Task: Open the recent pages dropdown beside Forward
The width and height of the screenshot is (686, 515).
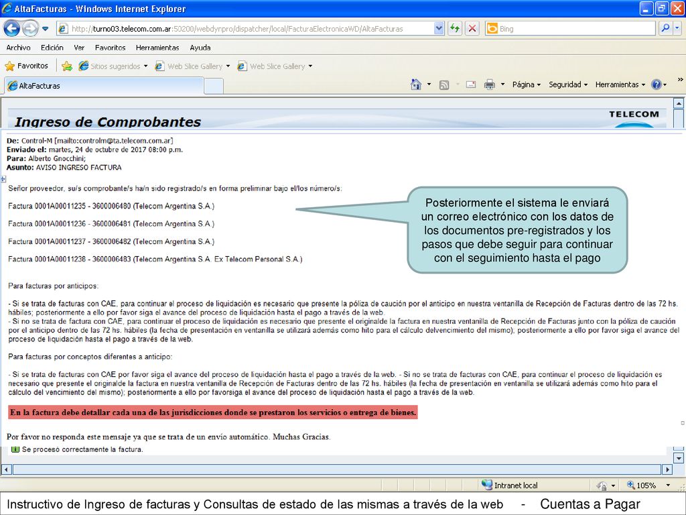Action: [x=46, y=30]
